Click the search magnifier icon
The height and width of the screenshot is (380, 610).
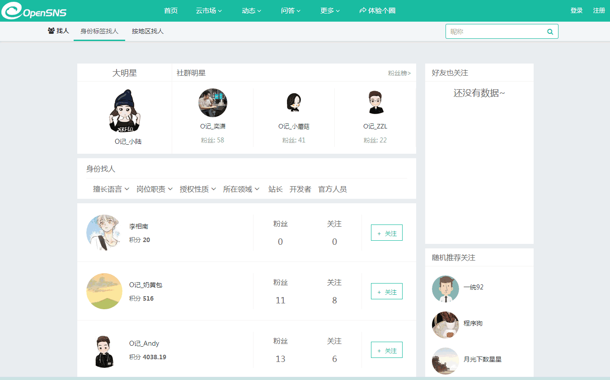tap(550, 32)
